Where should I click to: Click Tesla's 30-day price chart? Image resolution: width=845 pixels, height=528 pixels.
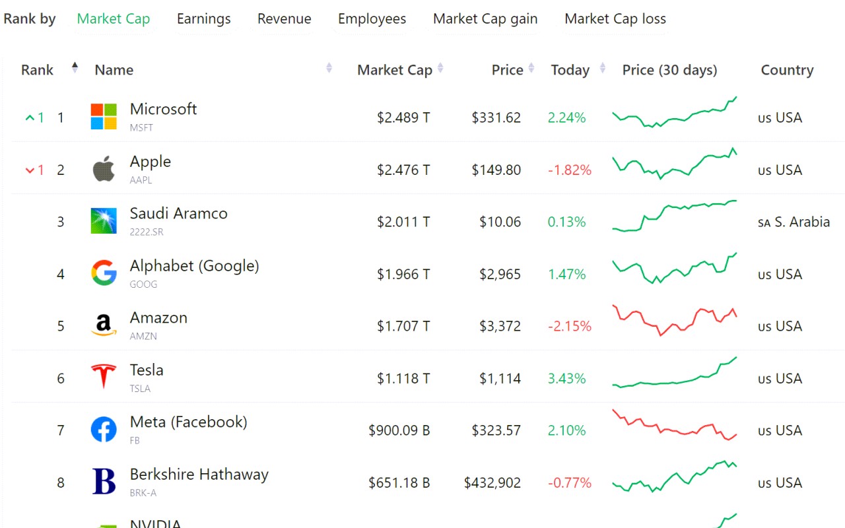674,374
